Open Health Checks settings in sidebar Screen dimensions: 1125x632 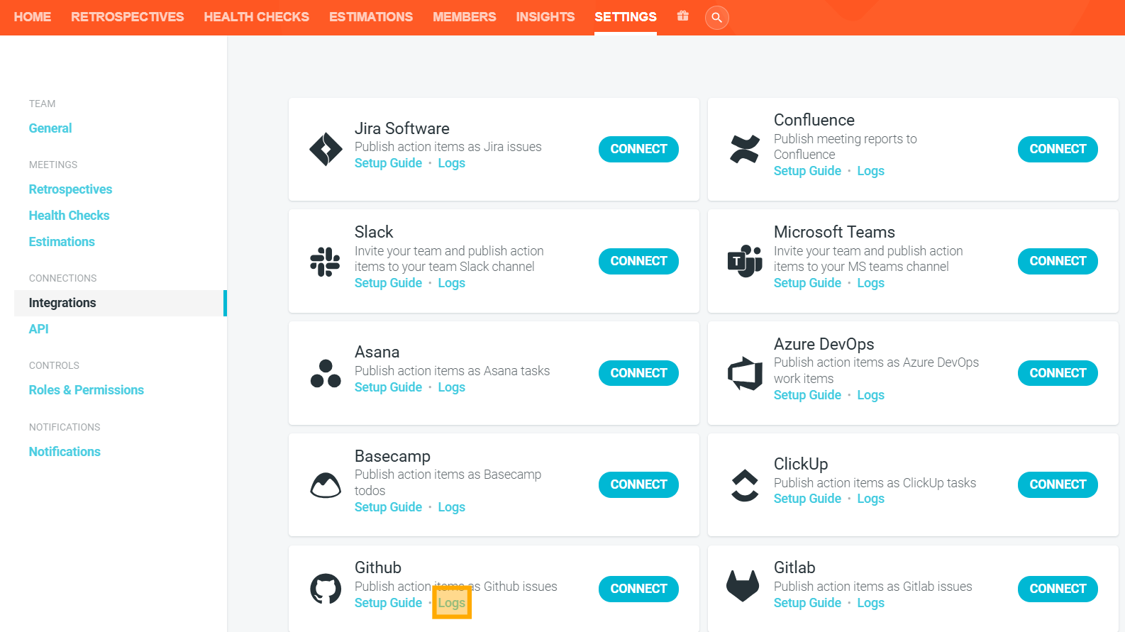coord(69,216)
